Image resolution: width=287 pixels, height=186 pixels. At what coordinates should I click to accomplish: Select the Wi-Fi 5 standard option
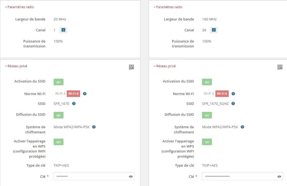[x=209, y=94]
